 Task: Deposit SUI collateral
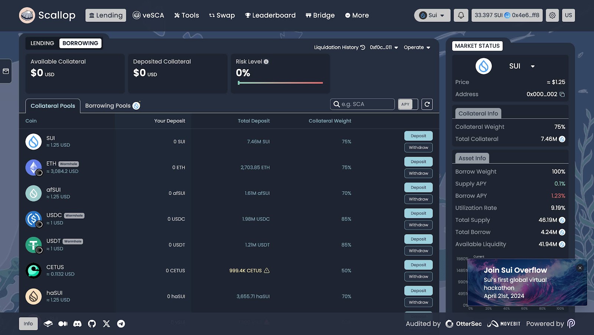click(418, 136)
